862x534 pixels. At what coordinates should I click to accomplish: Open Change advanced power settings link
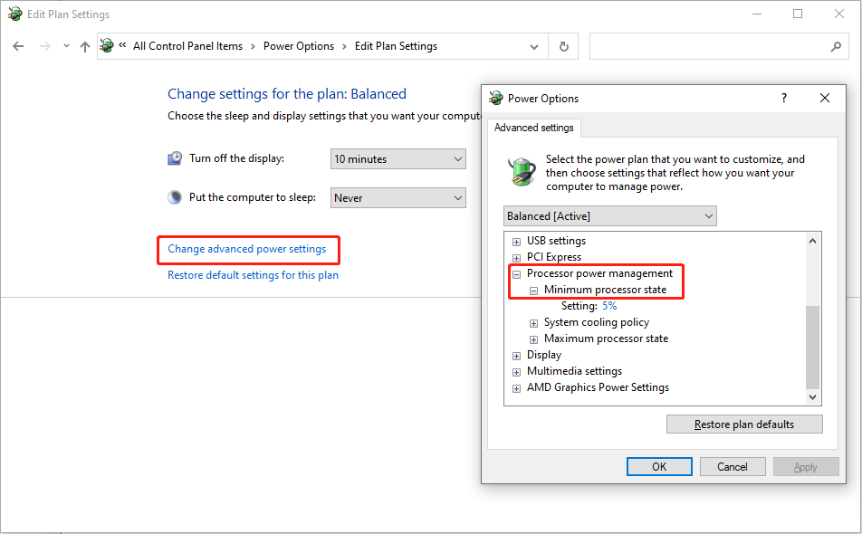[x=247, y=249]
